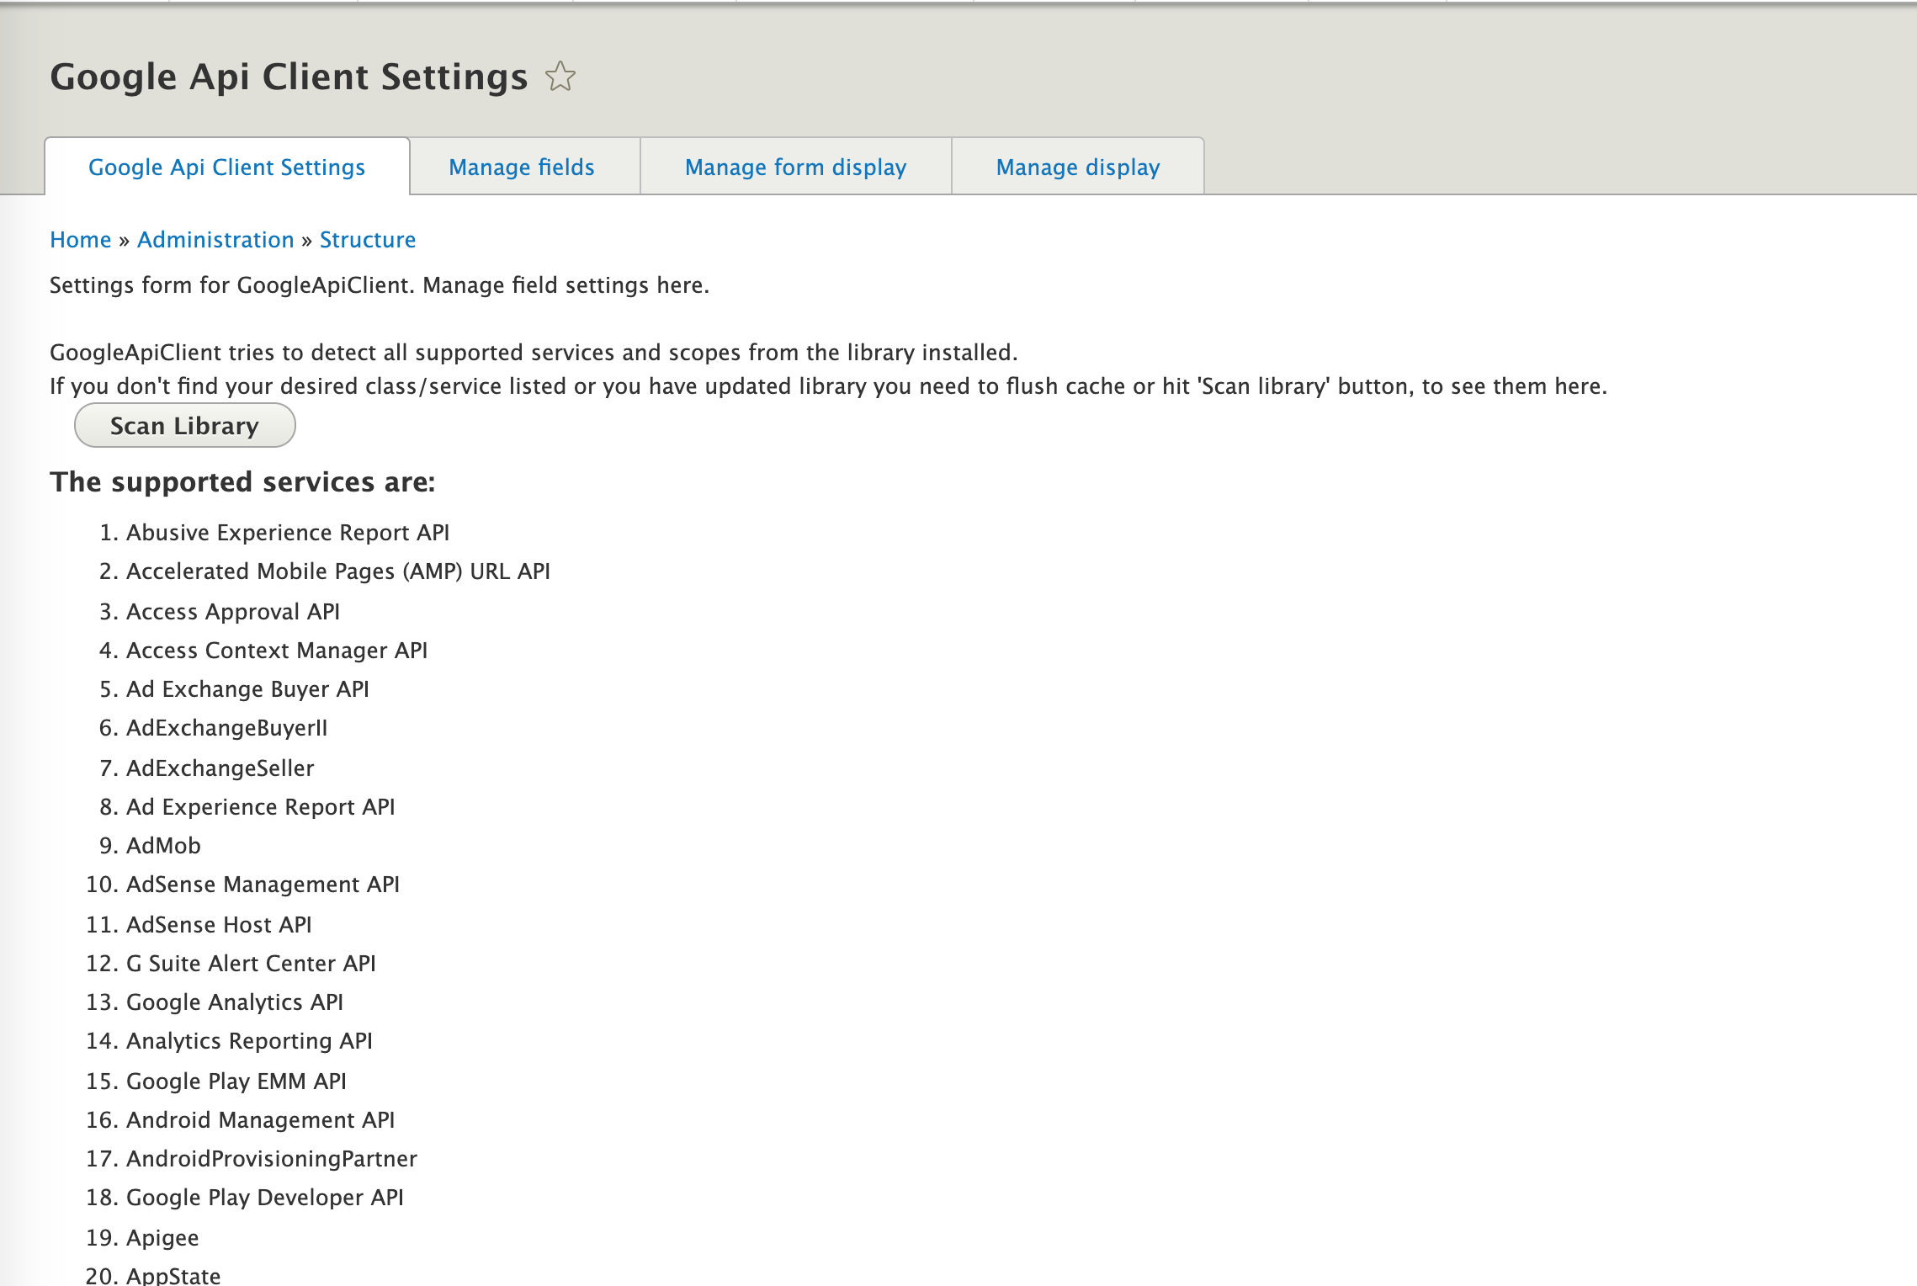
Task: Click the Google Api Client Settings page heading
Action: [289, 77]
